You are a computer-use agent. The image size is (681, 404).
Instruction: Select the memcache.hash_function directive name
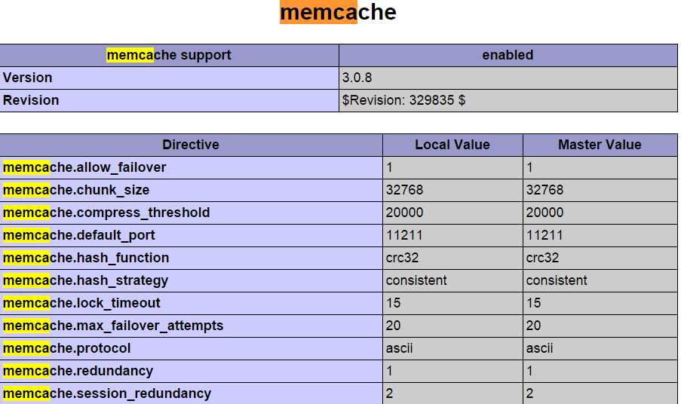[86, 258]
